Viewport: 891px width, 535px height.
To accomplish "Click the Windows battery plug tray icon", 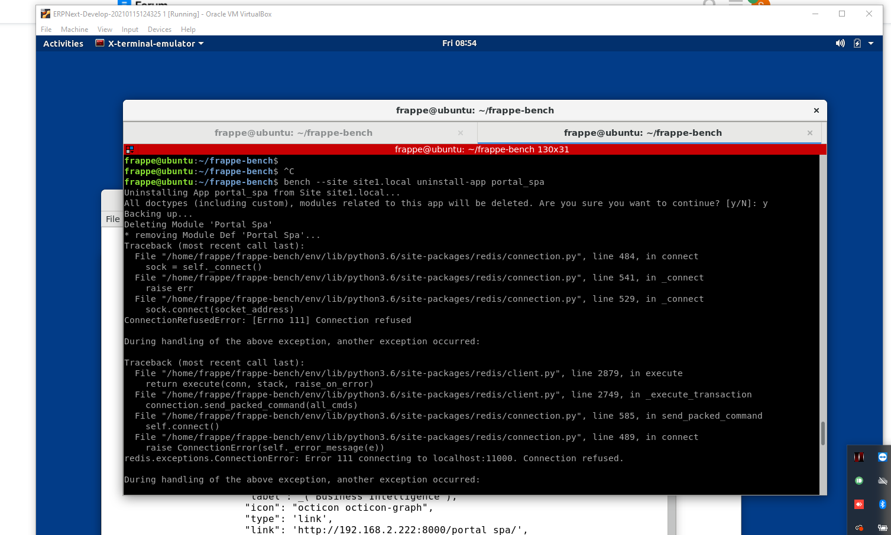I will pos(883,527).
